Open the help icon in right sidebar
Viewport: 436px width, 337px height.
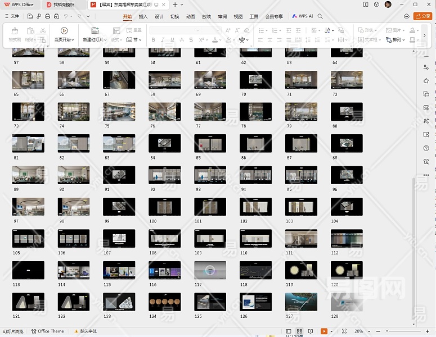click(426, 148)
